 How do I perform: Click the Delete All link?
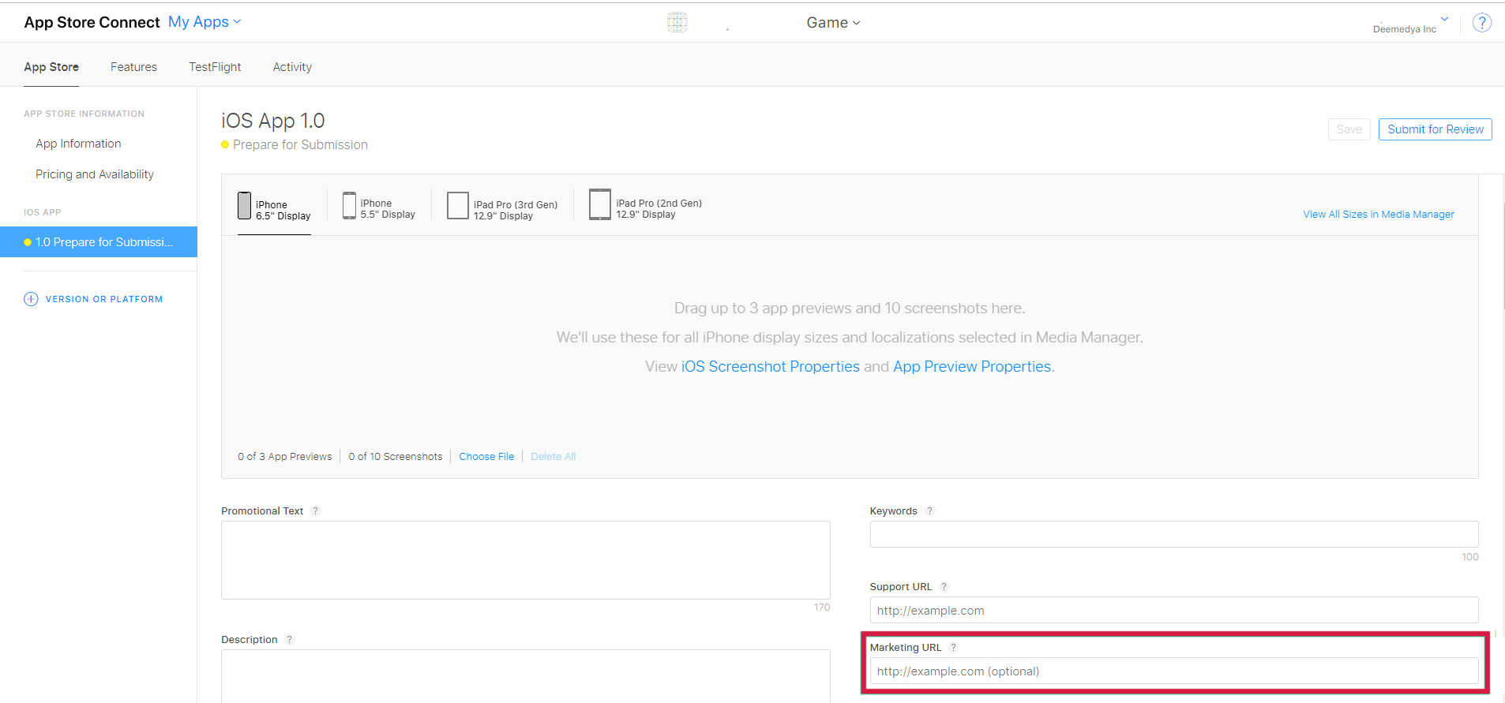coord(553,457)
